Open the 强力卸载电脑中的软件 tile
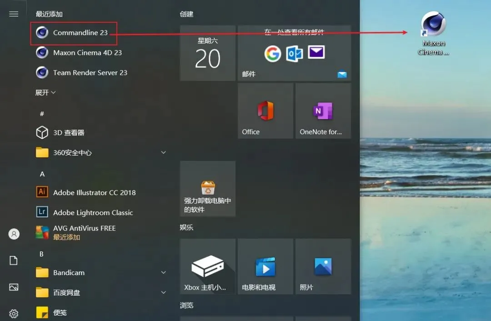The image size is (491, 321). coord(208,189)
